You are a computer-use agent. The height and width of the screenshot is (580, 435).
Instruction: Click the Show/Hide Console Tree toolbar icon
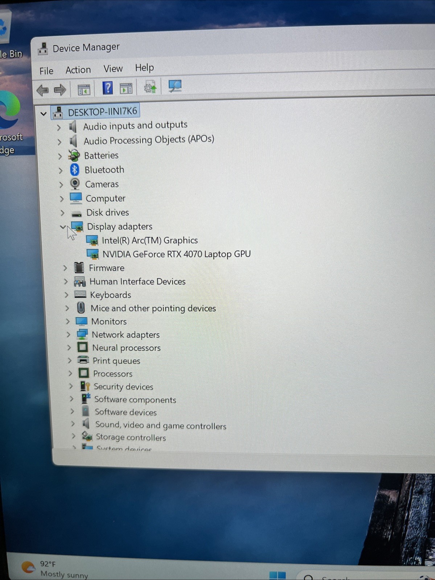[84, 89]
